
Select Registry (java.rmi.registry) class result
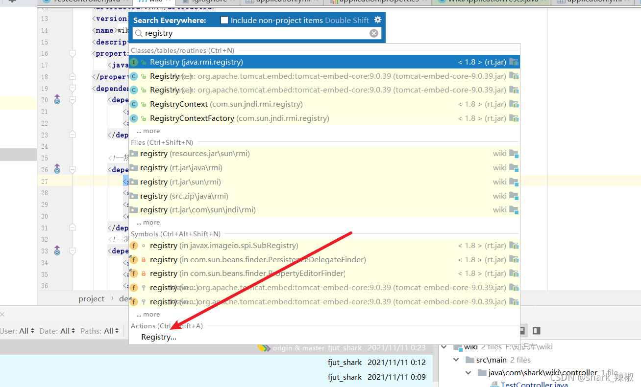point(324,62)
